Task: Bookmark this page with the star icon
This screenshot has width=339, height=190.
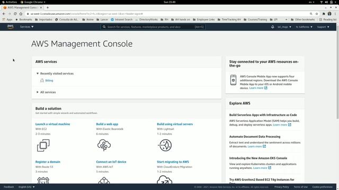Action: click(x=317, y=14)
